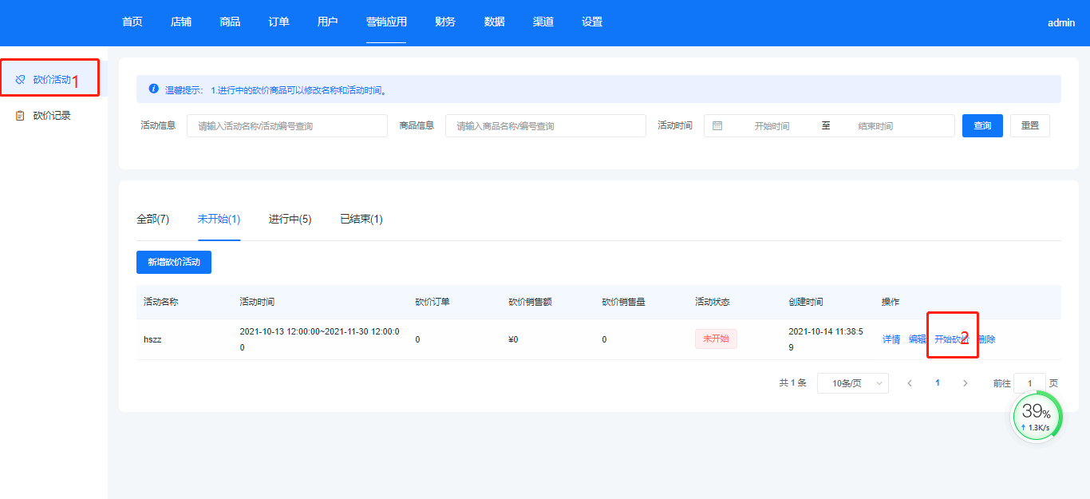This screenshot has height=499, width=1090.
Task: Open 营销应用 in the top navigation
Action: pos(386,22)
